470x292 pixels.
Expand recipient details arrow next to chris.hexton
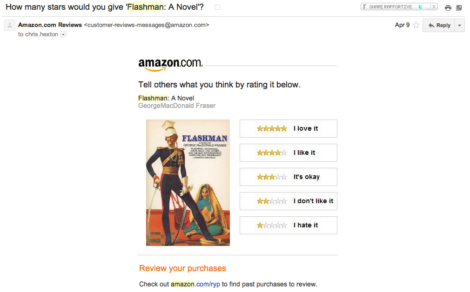(63, 34)
